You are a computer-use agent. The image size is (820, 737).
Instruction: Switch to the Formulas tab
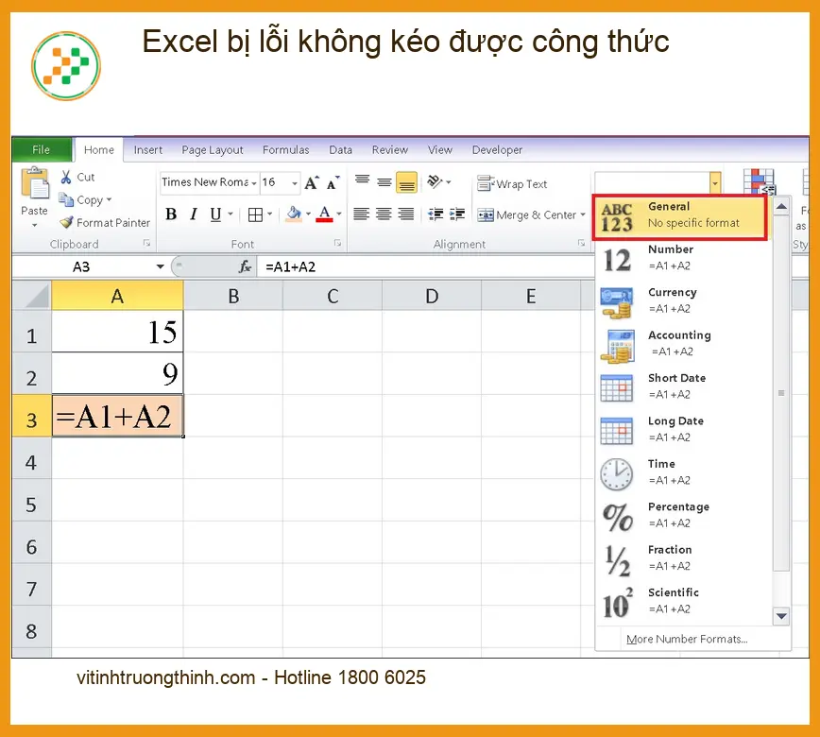click(x=285, y=150)
